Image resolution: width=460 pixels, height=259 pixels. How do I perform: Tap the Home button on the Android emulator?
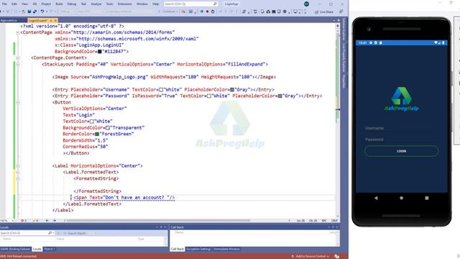click(401, 198)
